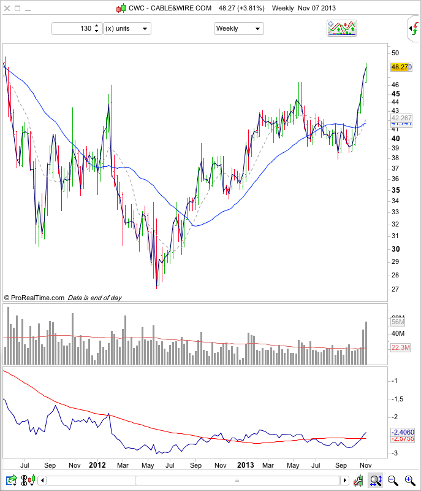Click the -2.4060 indicator value label

403,432
